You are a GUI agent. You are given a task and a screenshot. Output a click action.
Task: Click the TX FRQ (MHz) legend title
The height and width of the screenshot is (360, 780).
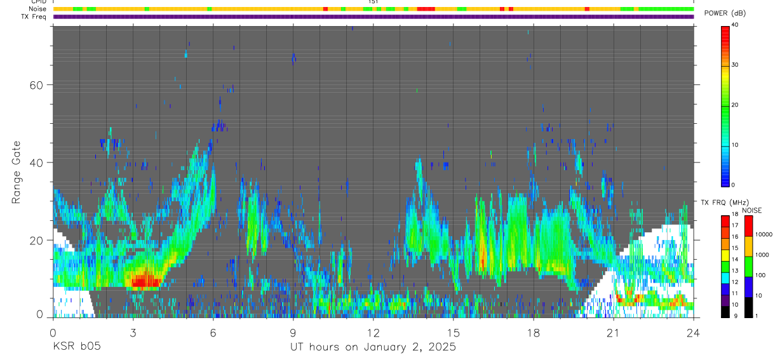click(719, 203)
